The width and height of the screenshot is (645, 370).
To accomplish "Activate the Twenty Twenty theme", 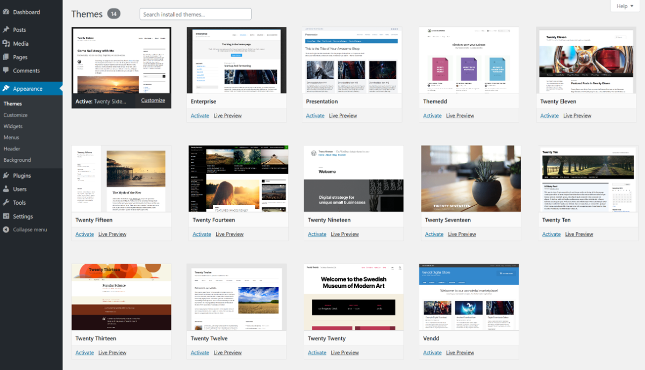I will 317,353.
